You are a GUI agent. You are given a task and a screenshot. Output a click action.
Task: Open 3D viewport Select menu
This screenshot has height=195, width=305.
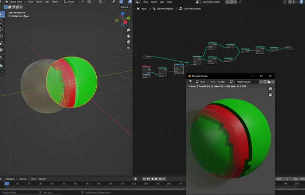[x=39, y=2]
